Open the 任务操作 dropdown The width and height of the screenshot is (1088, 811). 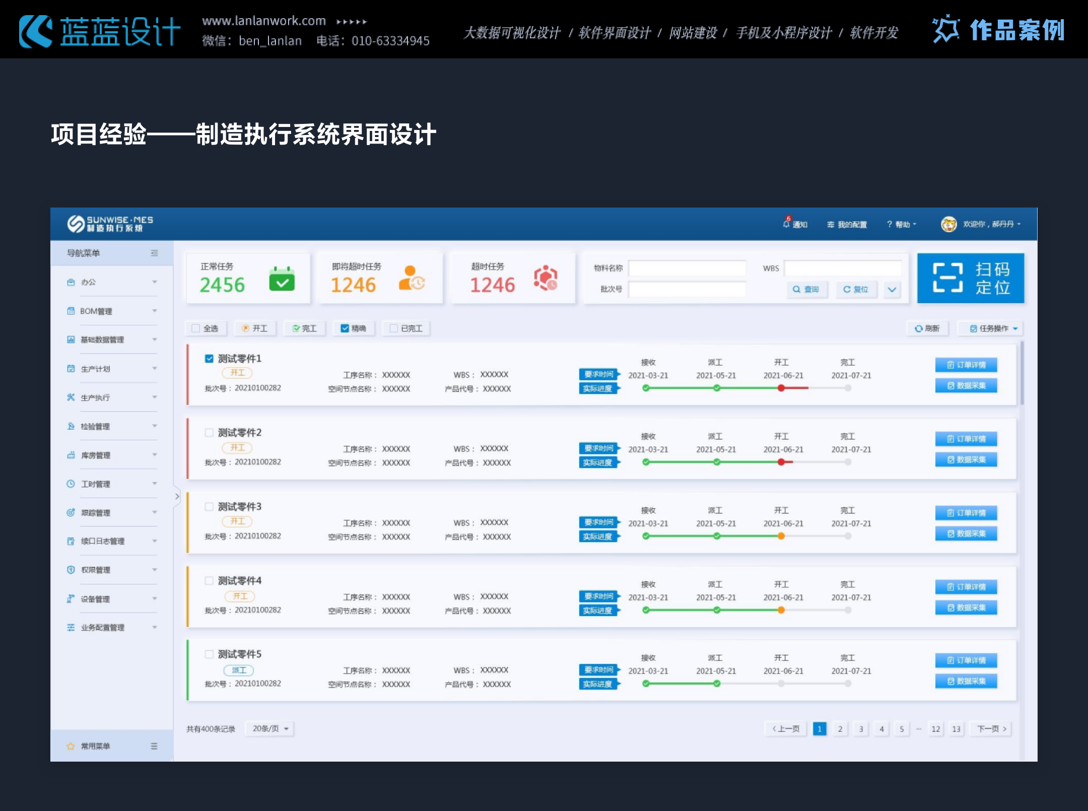click(x=990, y=328)
